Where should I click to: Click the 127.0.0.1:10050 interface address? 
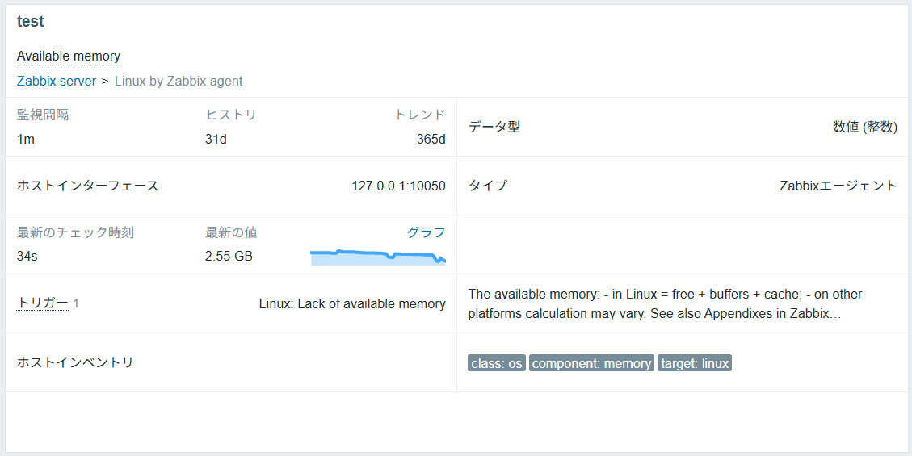[398, 186]
